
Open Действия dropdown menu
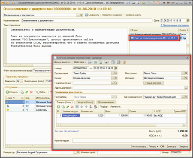coord(80,62)
